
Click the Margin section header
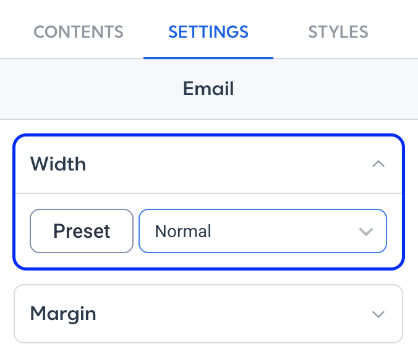pos(208,314)
